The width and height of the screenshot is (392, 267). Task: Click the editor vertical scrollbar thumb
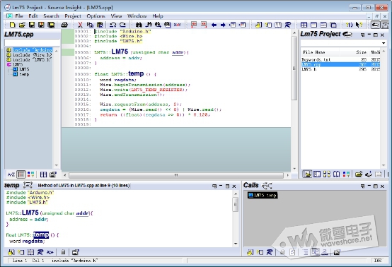294,68
